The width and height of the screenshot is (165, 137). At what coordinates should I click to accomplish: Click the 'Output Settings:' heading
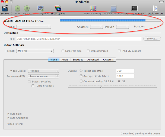tap(14, 45)
